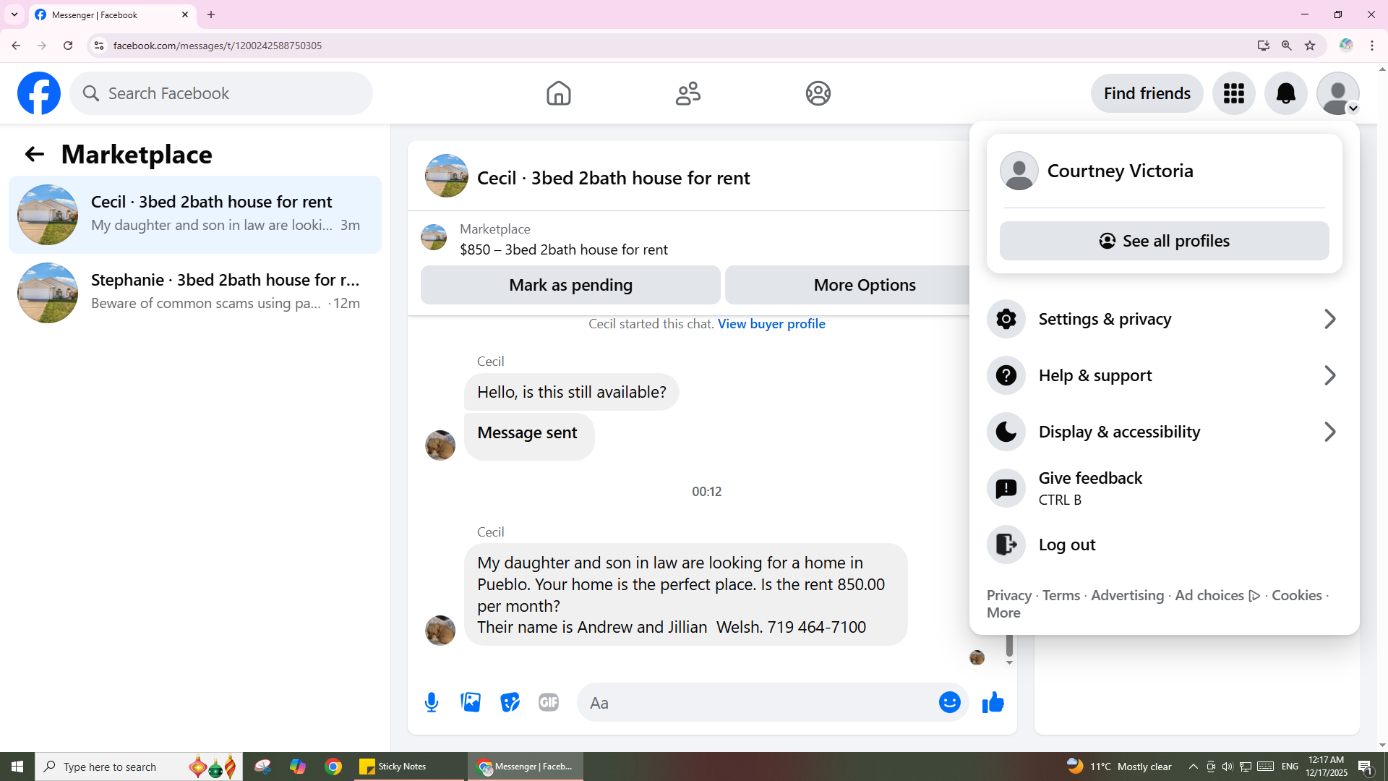This screenshot has width=1388, height=781.
Task: Open the Friends icon in top navigation
Action: (688, 93)
